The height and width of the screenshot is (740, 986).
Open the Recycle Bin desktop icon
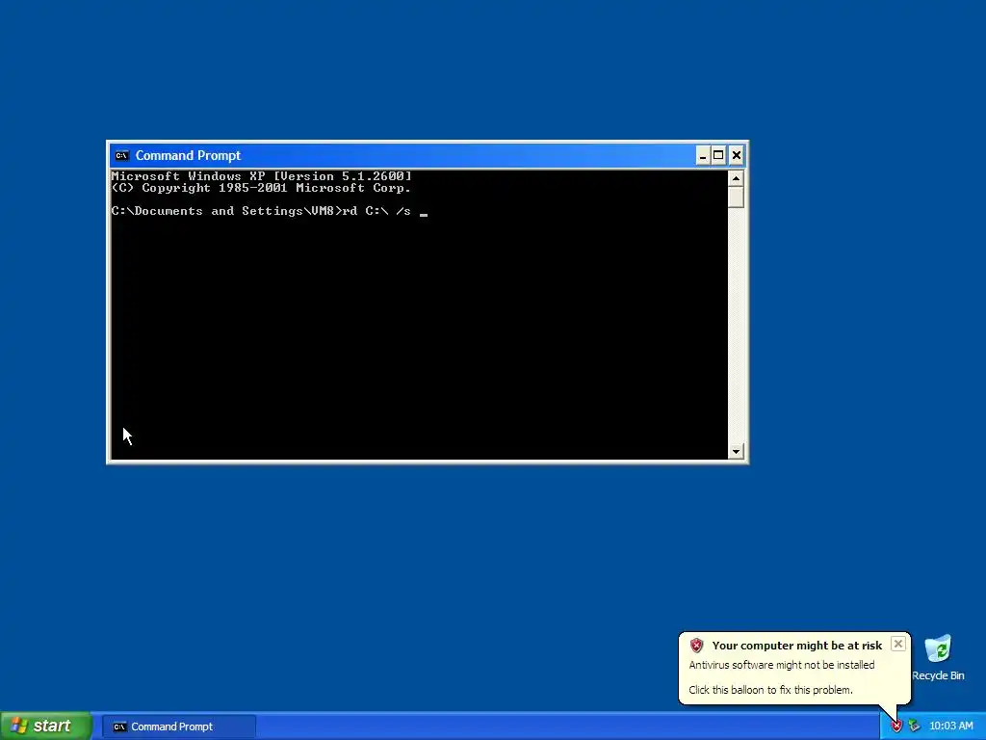(938, 657)
